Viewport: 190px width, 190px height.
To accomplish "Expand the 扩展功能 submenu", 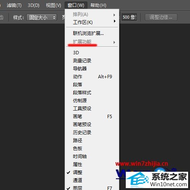I will (92, 42).
